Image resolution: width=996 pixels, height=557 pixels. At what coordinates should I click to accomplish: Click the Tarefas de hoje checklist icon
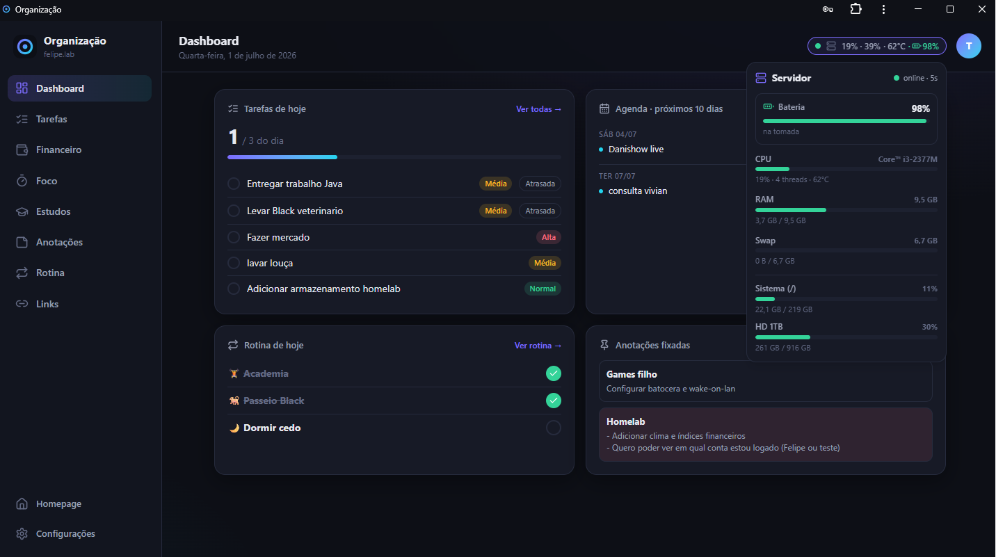(233, 108)
